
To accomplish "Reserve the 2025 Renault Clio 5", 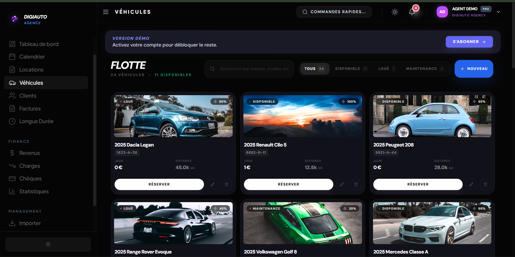I will (288, 184).
